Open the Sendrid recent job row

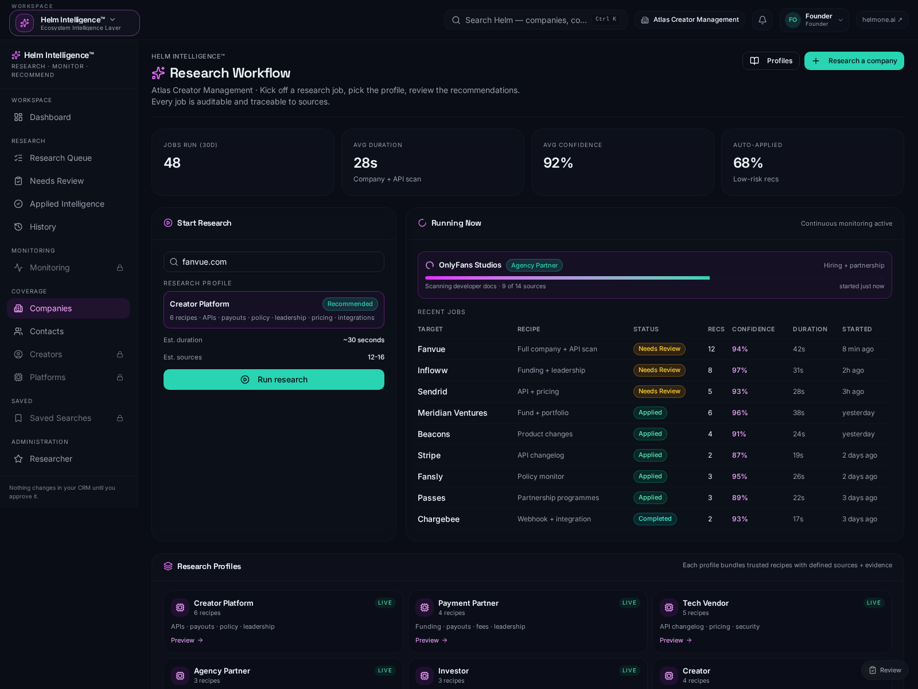pyautogui.click(x=655, y=392)
